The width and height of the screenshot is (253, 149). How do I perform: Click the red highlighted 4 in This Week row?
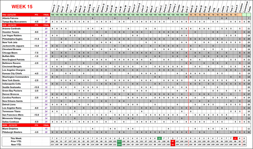[x=235, y=138]
